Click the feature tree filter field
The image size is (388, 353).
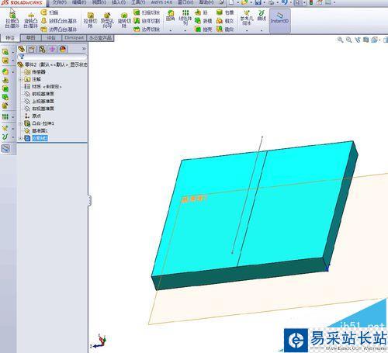click(52, 57)
